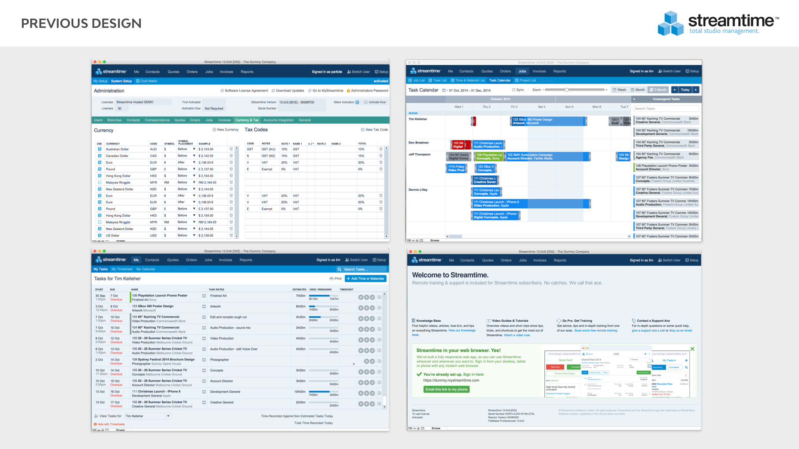Screen dimensions: 799x449
Task: Mark XBox 360 Poster Design task complete
Action: point(372,308)
